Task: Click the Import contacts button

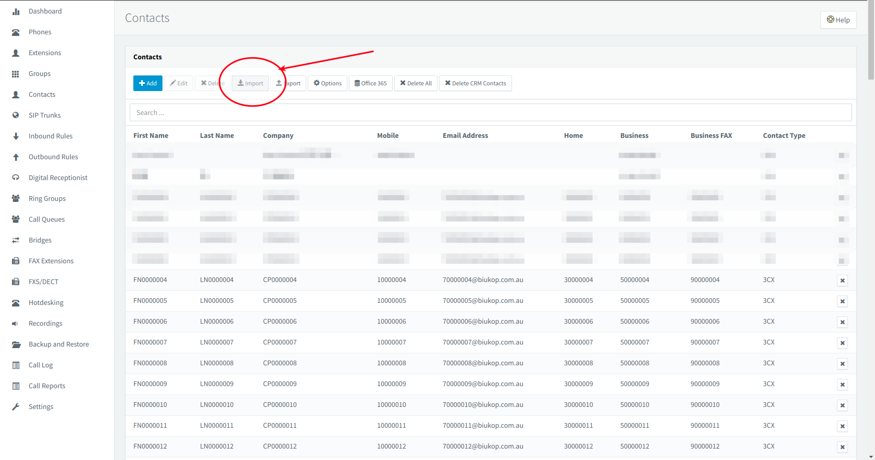Action: (251, 83)
